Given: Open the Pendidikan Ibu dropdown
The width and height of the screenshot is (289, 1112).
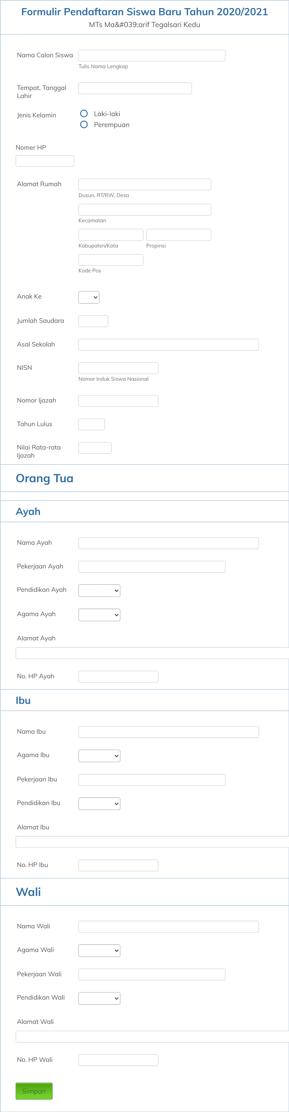Looking at the screenshot, I should 99,803.
